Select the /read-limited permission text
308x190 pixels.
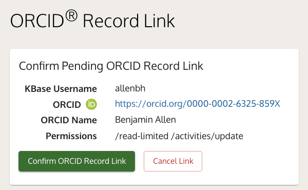click(x=142, y=136)
